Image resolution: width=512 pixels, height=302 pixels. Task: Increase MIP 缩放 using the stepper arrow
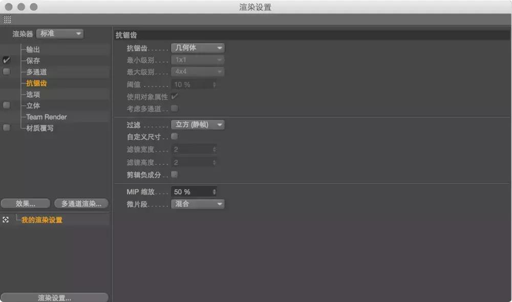point(216,189)
